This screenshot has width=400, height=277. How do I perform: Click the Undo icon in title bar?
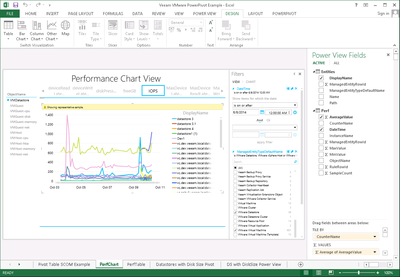[26, 5]
